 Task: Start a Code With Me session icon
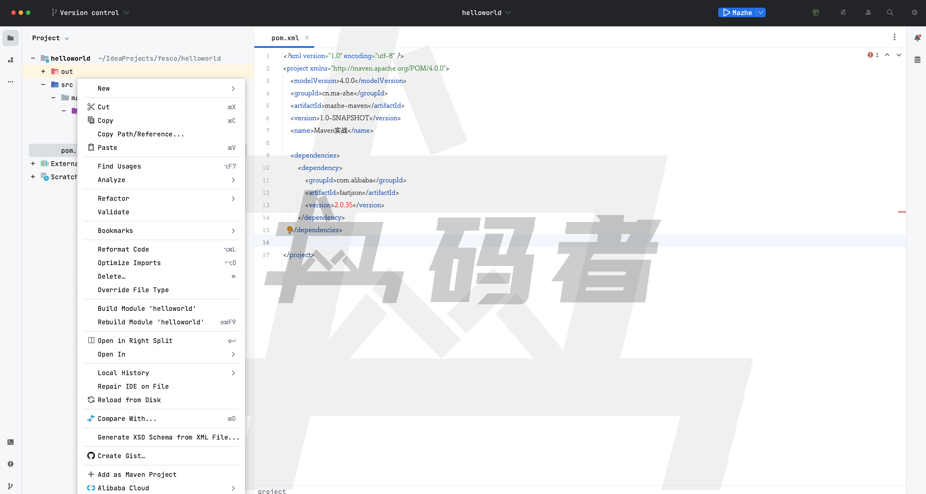pyautogui.click(x=868, y=12)
